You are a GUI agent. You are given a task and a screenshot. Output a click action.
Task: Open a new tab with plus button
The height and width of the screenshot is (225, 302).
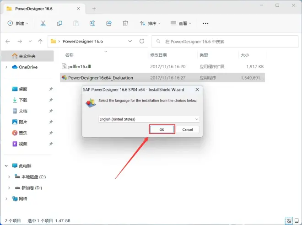click(94, 9)
